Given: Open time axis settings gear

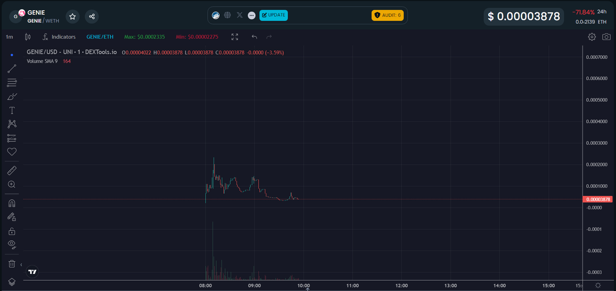Looking at the screenshot, I should 598,285.
